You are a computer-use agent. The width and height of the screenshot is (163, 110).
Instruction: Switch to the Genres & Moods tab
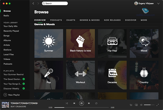pos(90,20)
